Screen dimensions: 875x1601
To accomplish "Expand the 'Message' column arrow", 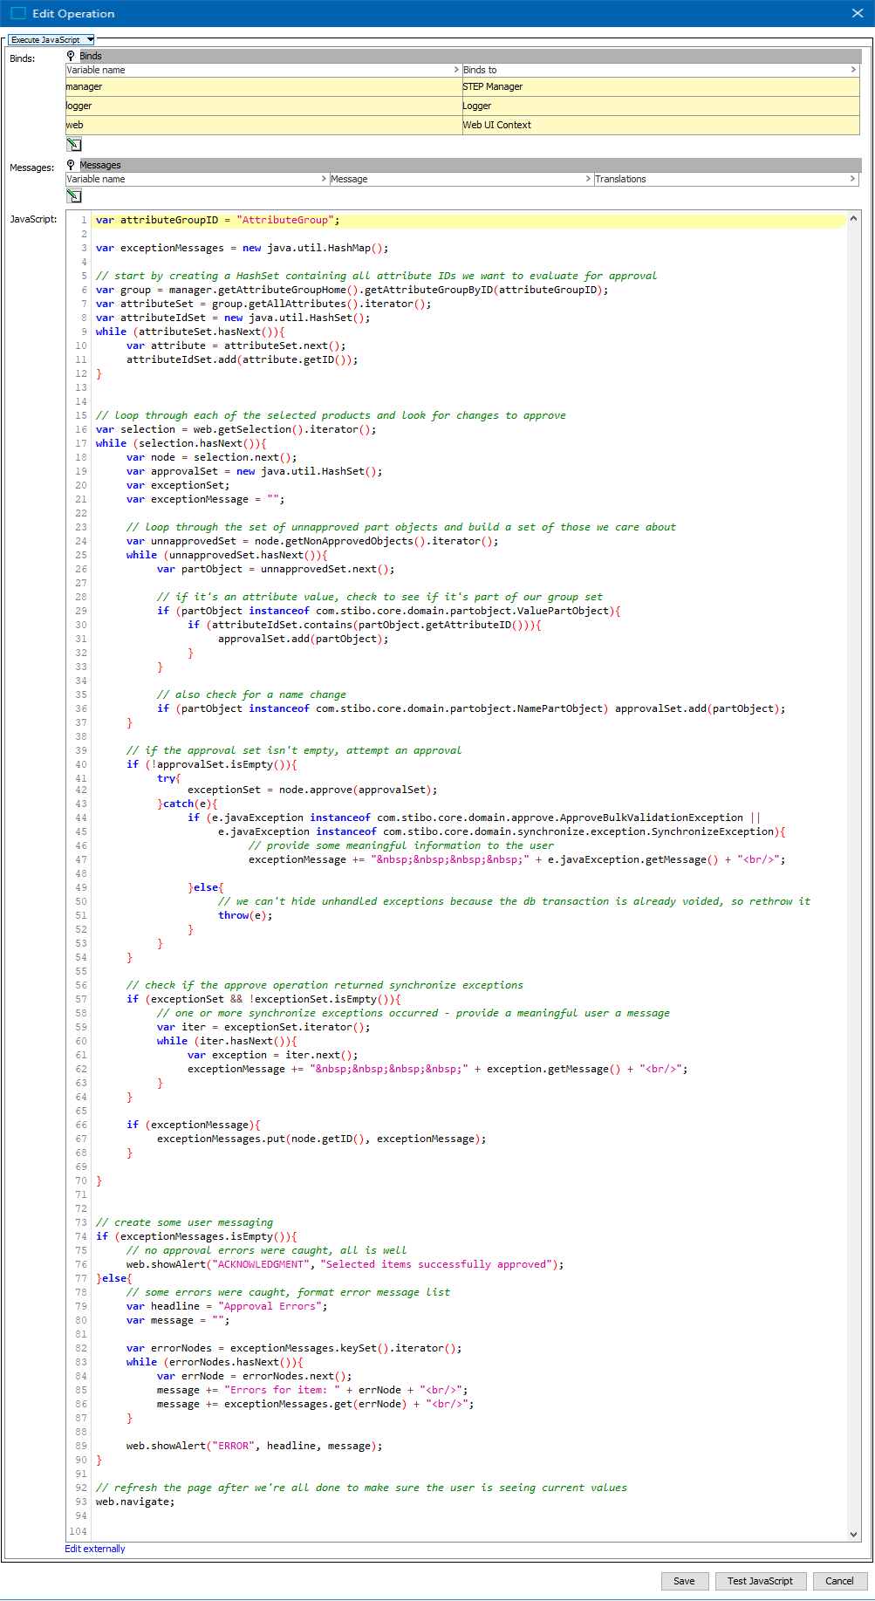I will click(x=588, y=179).
